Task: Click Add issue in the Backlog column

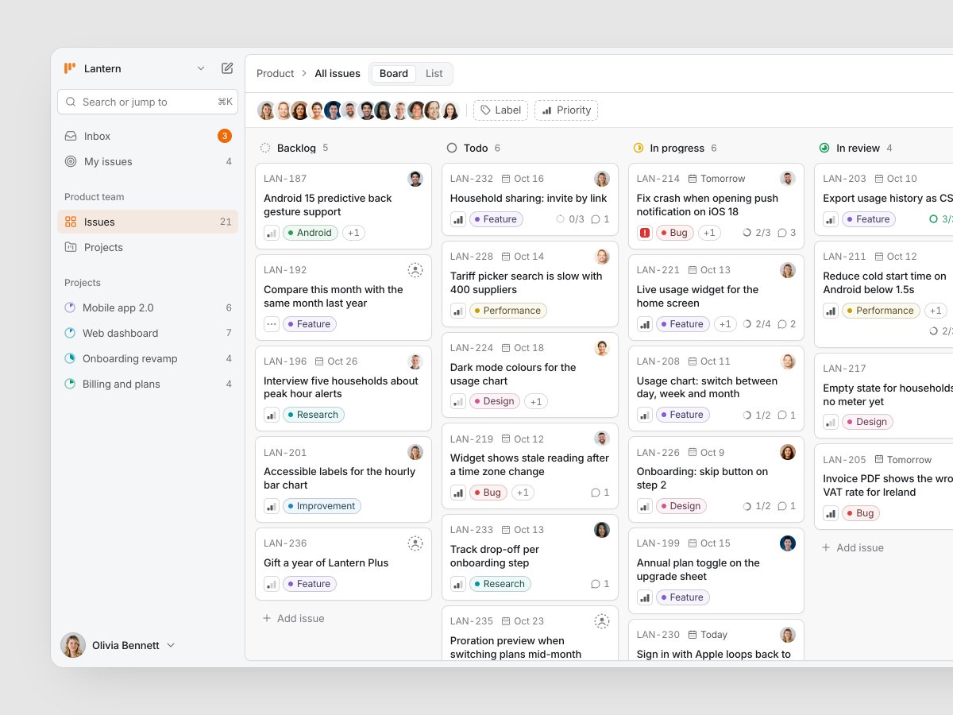Action: [294, 618]
